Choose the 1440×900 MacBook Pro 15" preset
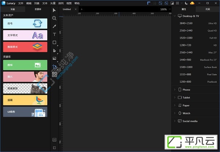This screenshot has height=152, width=220. (x=196, y=60)
